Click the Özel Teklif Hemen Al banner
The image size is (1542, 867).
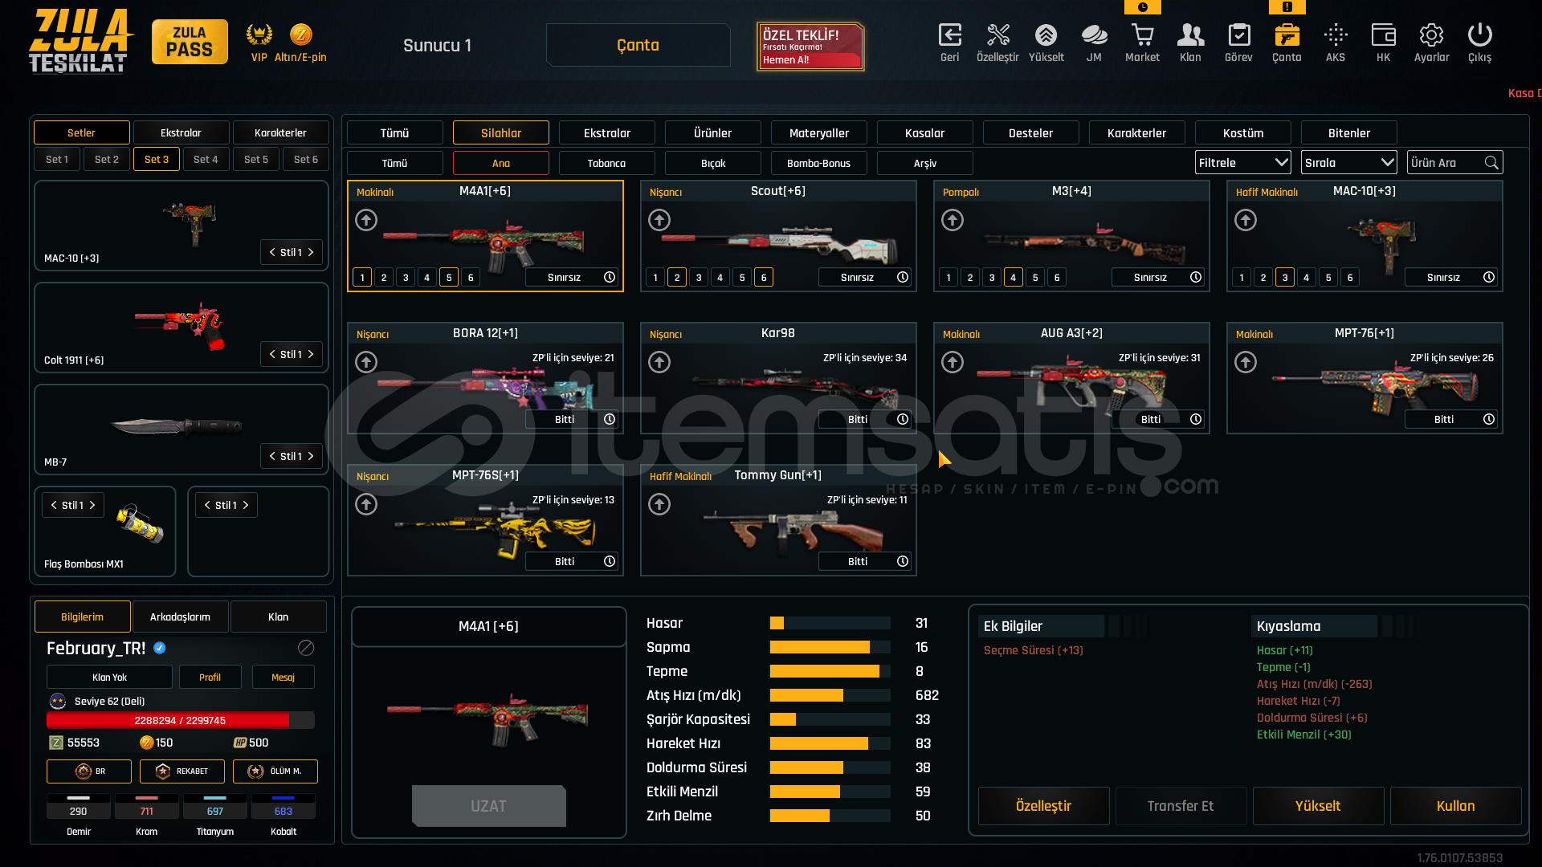pyautogui.click(x=810, y=47)
